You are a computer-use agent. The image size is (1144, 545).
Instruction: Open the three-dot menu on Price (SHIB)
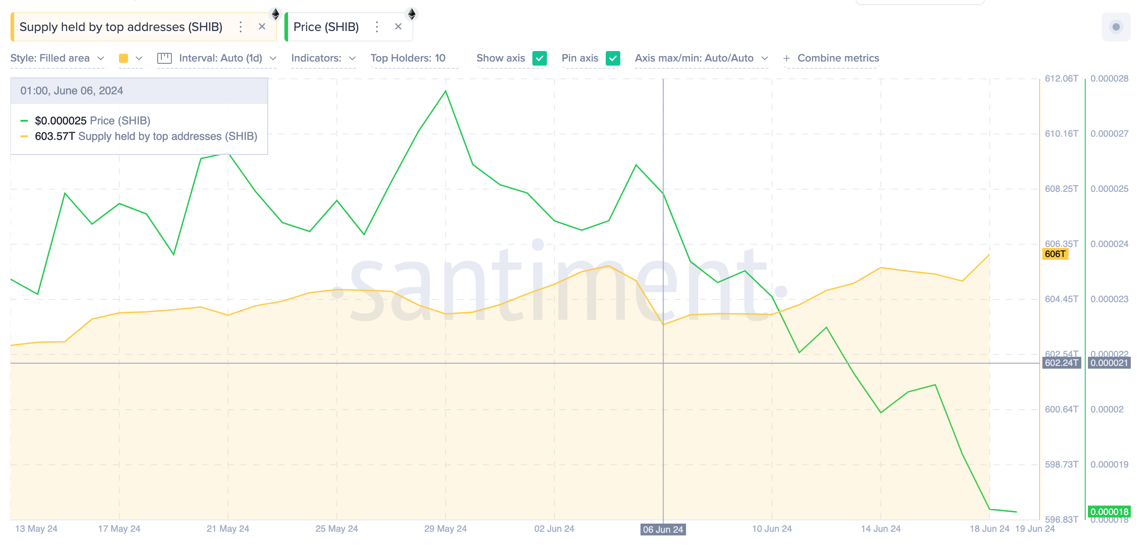tap(377, 27)
